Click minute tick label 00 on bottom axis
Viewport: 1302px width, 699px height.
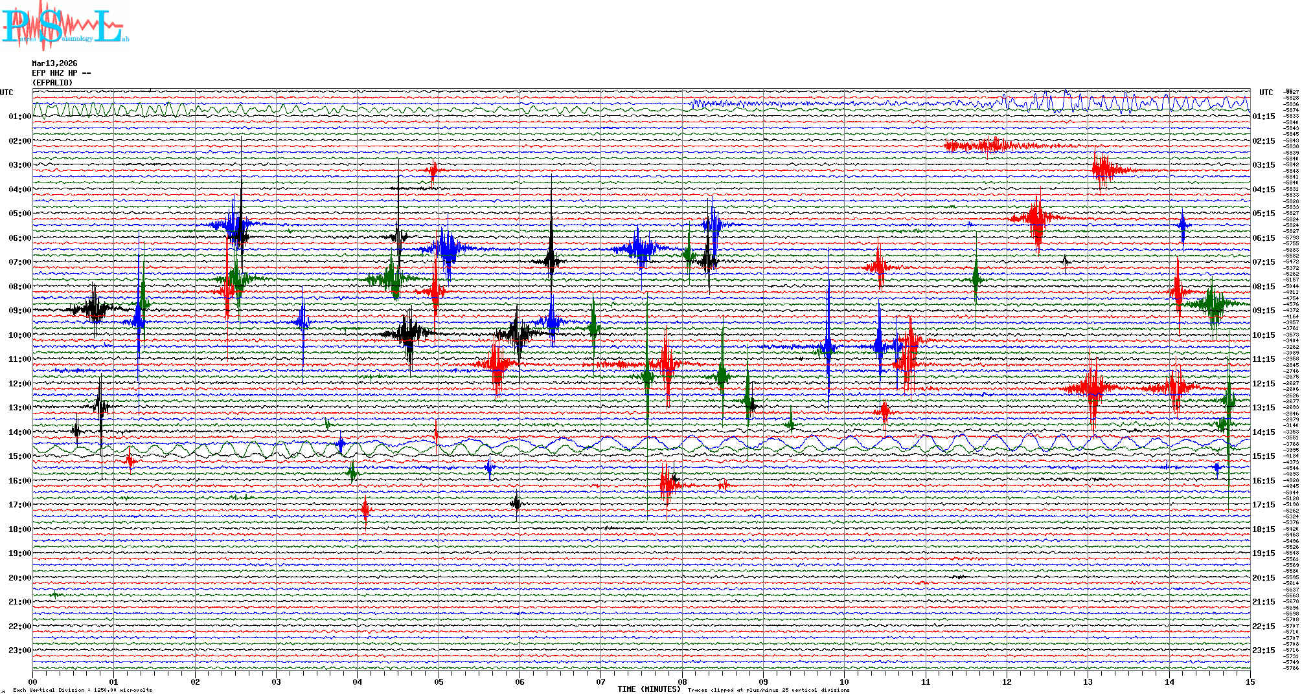point(33,682)
